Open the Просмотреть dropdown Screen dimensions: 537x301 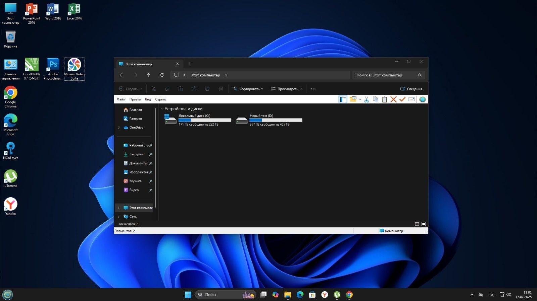(x=286, y=89)
